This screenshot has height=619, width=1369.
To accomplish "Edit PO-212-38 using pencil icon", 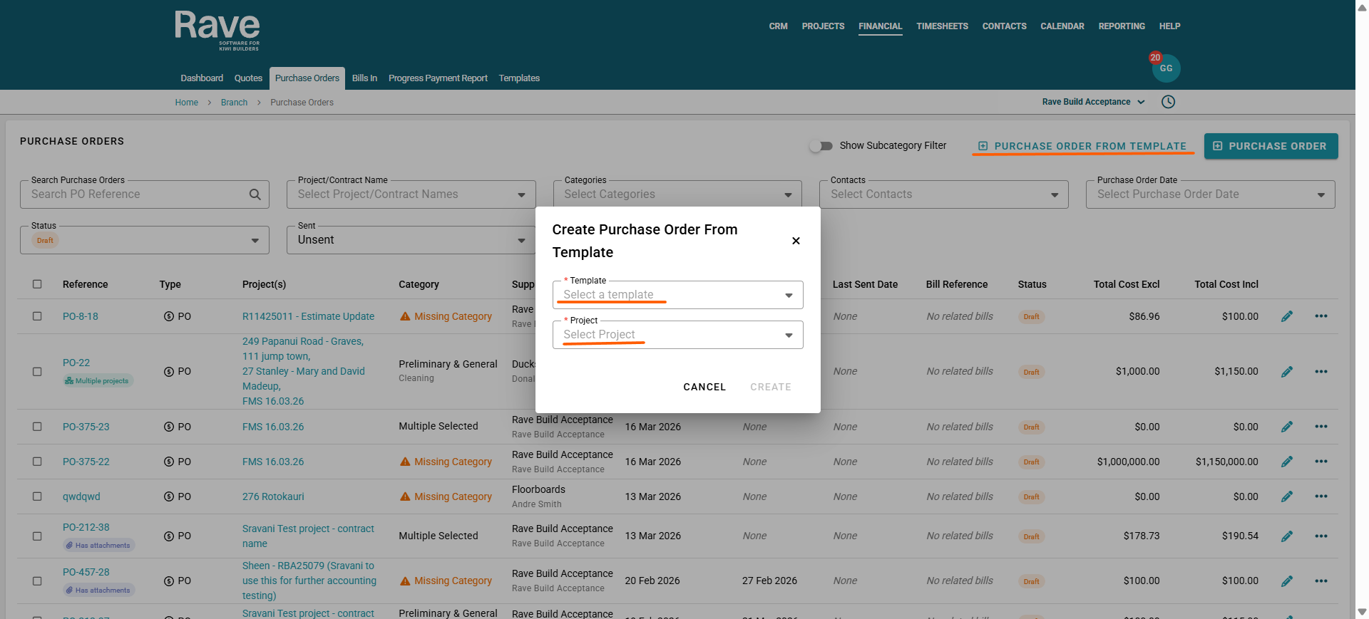I will click(x=1286, y=536).
